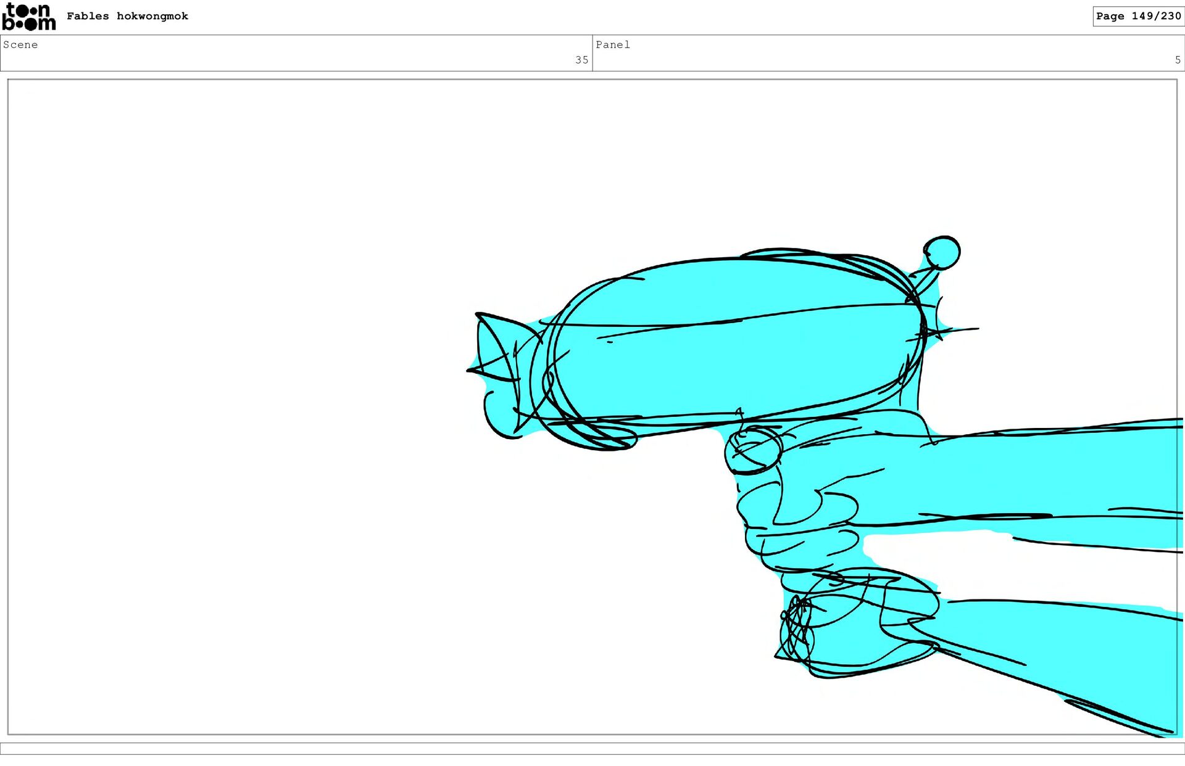Click the round trigger knob under the barrel
This screenshot has height=766, width=1185.
754,450
